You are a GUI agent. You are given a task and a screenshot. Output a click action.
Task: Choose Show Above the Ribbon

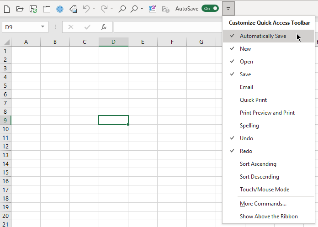[269, 216]
